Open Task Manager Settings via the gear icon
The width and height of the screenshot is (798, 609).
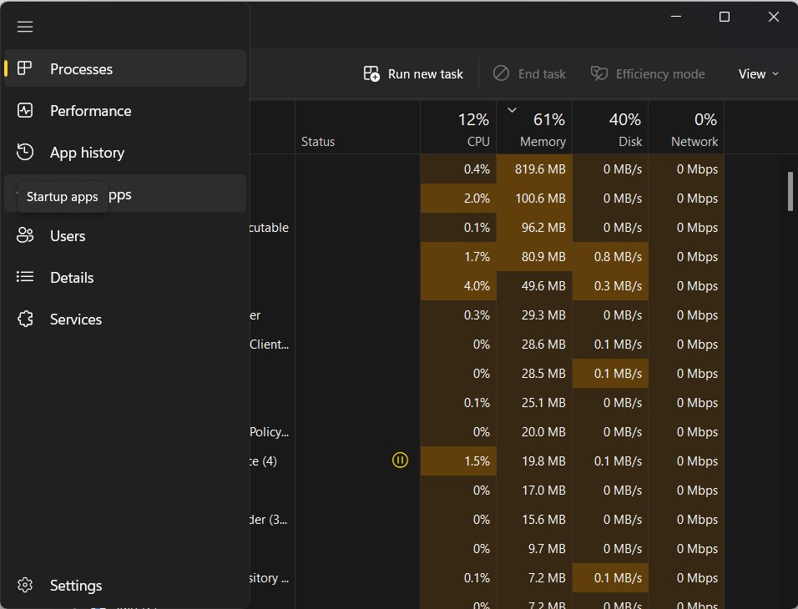(x=25, y=585)
